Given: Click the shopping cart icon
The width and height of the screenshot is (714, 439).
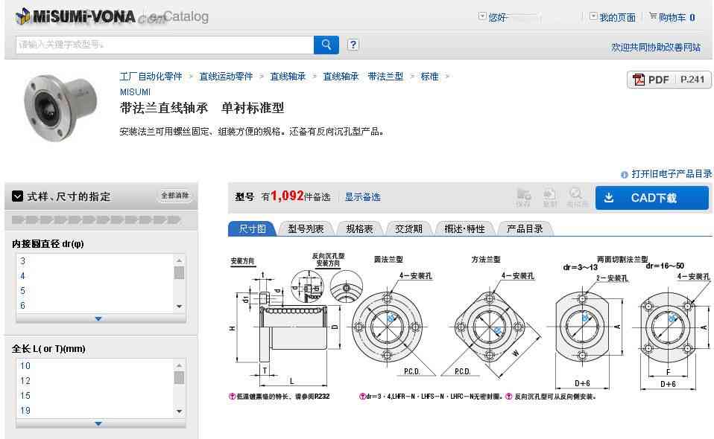Looking at the screenshot, I should [x=653, y=16].
